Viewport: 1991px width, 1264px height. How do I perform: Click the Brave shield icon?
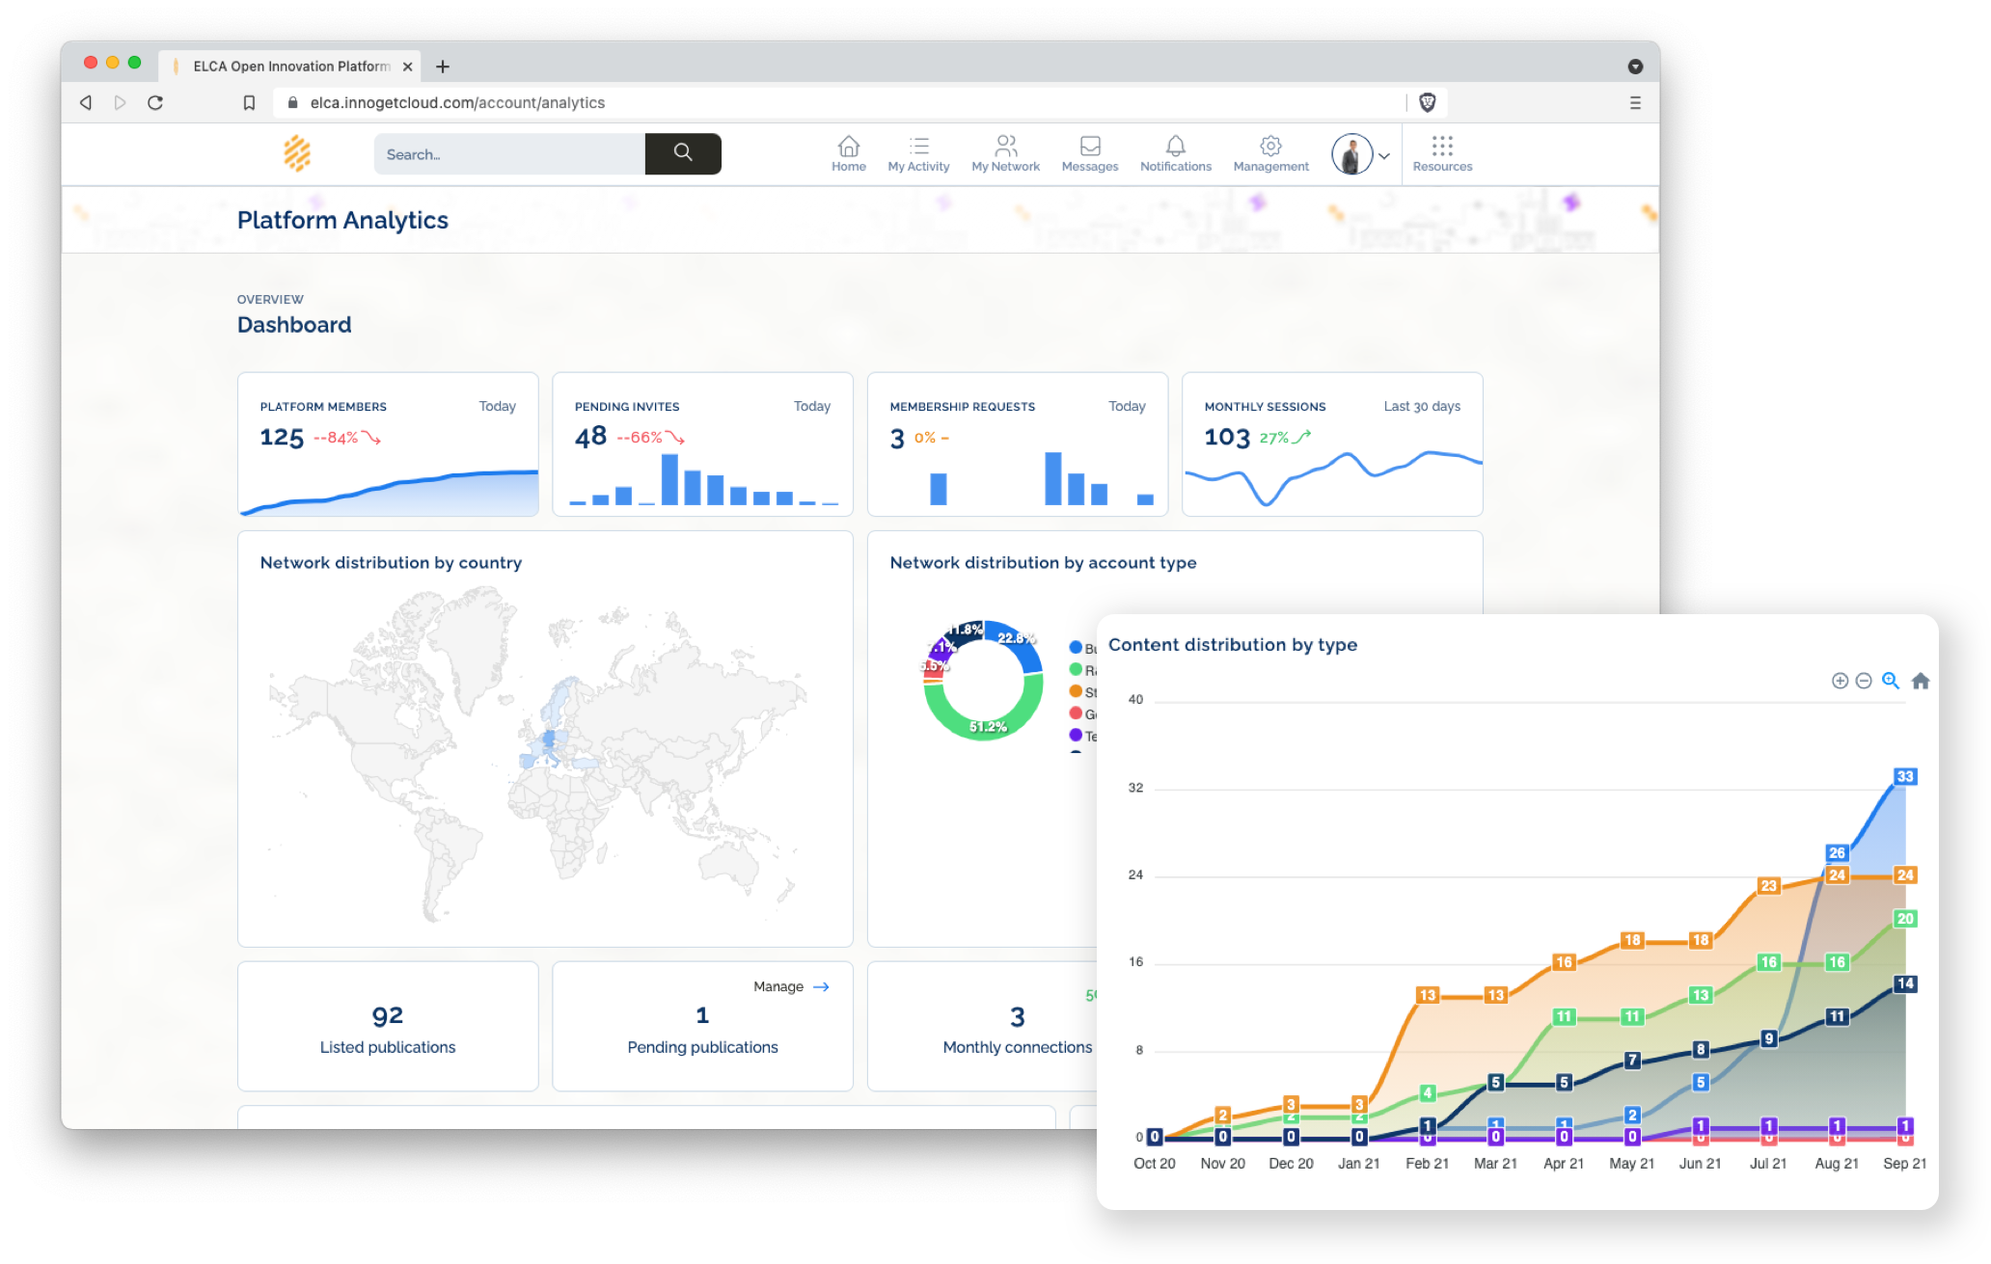[1428, 102]
